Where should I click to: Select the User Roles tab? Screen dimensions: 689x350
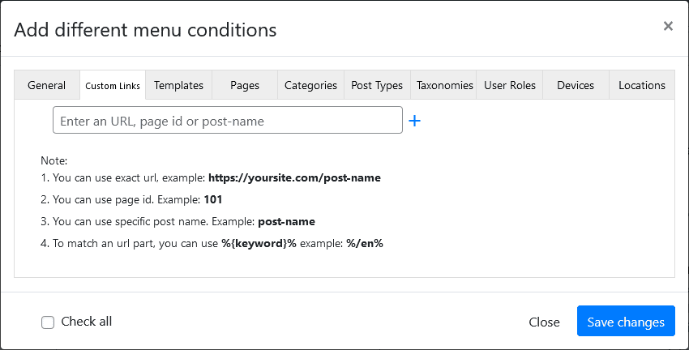point(510,85)
